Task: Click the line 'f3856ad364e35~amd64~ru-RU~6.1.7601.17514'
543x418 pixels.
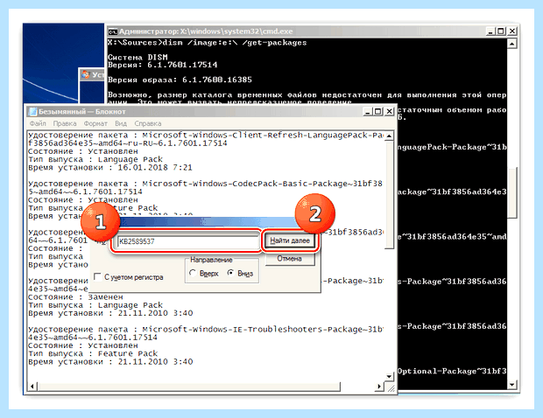Action: (x=128, y=143)
